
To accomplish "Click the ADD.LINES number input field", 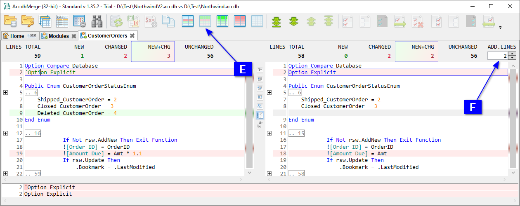I will point(497,56).
